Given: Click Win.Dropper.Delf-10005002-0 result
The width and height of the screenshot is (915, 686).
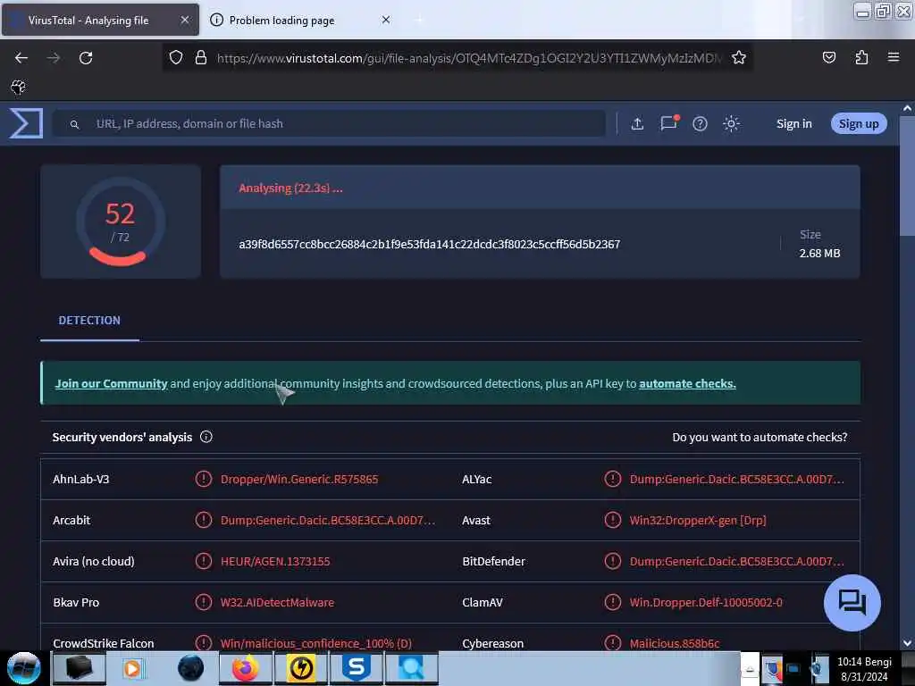Looking at the screenshot, I should point(706,602).
